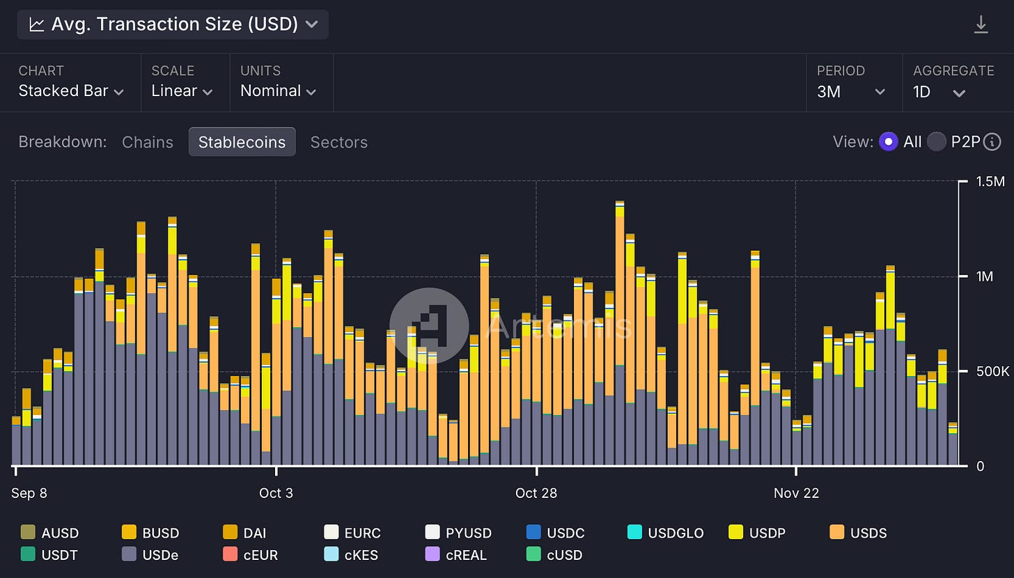Toggle the EURC legend swatch
This screenshot has height=578, width=1014.
click(331, 533)
